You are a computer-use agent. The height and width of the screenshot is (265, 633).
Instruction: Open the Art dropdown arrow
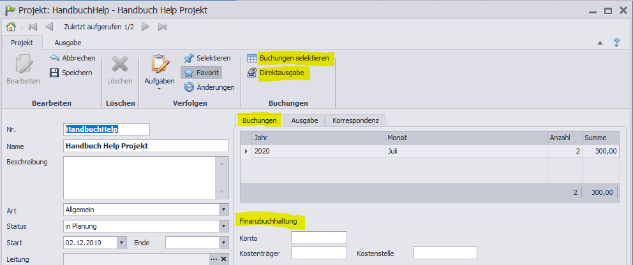tap(223, 210)
